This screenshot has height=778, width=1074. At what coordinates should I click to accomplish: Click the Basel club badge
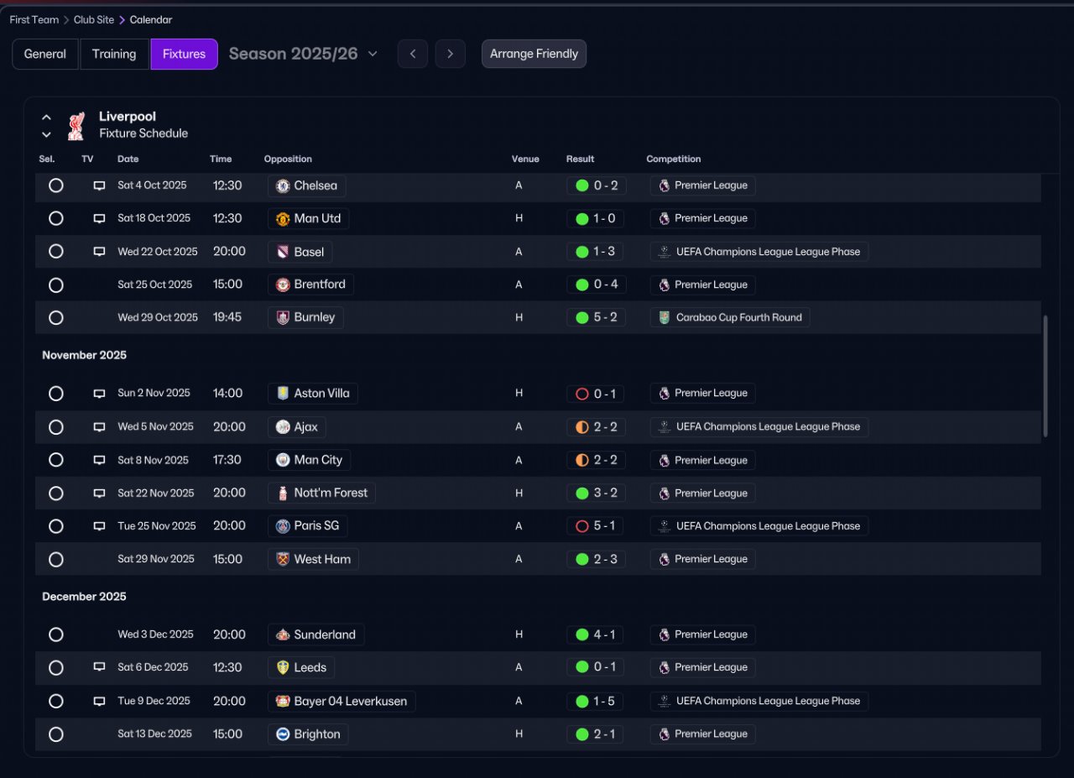point(283,252)
